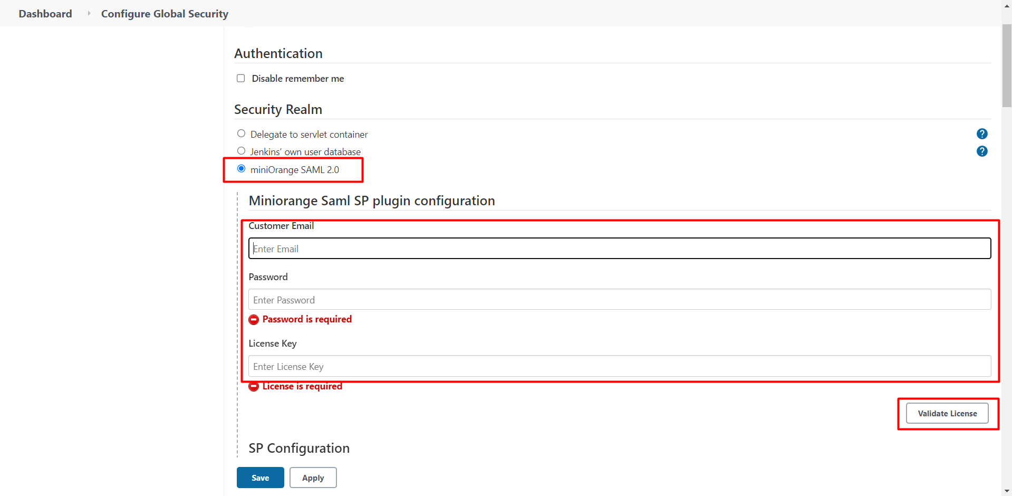Open help for Delegate to servlet container
1012x496 pixels.
[x=982, y=133]
